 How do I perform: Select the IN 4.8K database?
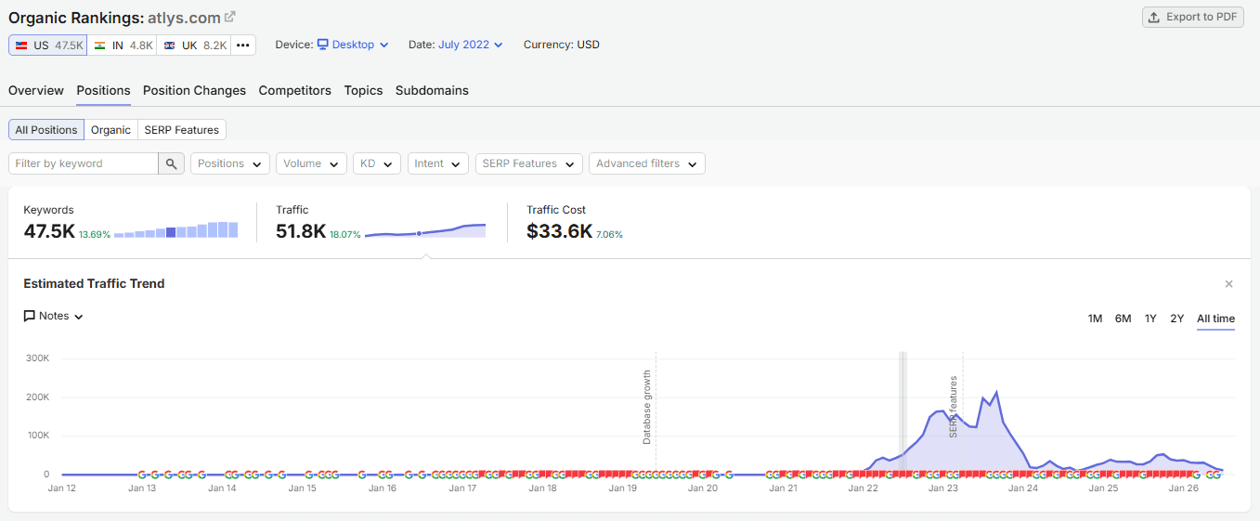coord(123,46)
